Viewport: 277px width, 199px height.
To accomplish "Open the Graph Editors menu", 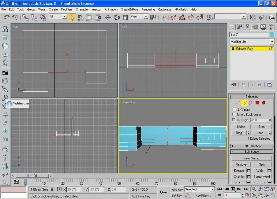I will pos(129,10).
